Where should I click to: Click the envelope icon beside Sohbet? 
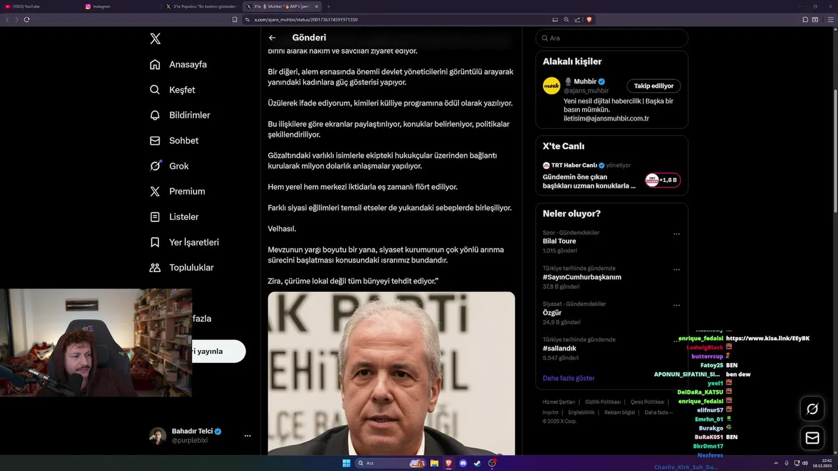click(155, 141)
